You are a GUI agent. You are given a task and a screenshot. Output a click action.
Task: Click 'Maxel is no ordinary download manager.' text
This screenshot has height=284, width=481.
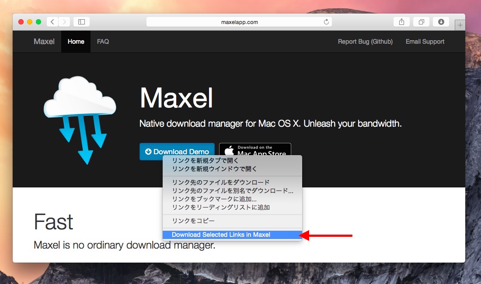124,245
